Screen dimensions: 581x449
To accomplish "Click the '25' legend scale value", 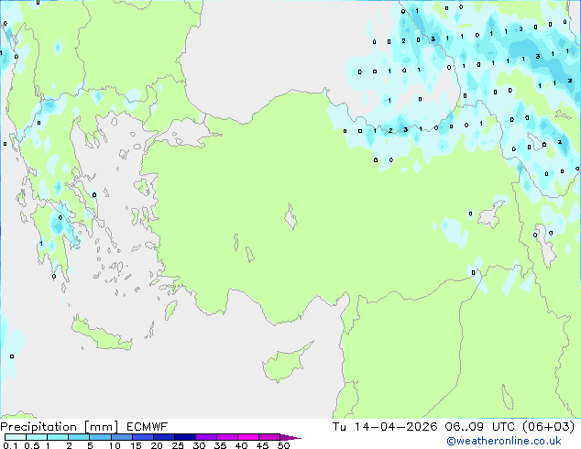I will coord(178,445).
